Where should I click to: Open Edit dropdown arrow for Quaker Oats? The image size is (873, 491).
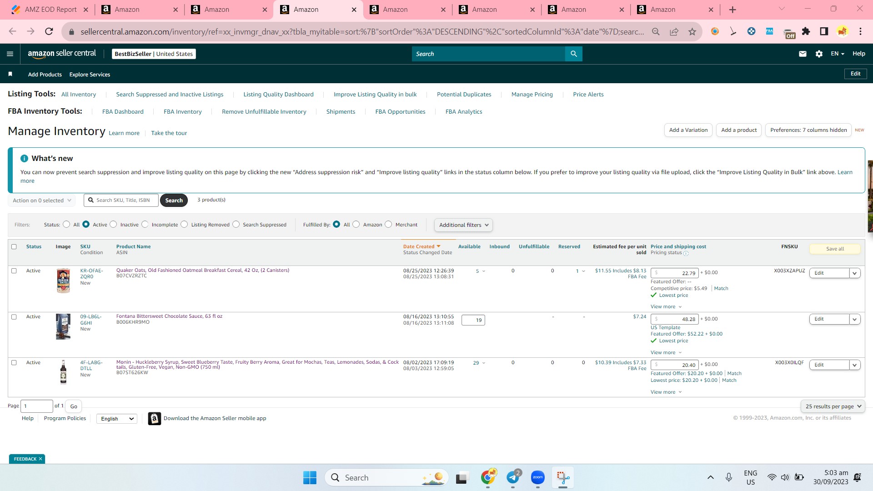(x=855, y=273)
